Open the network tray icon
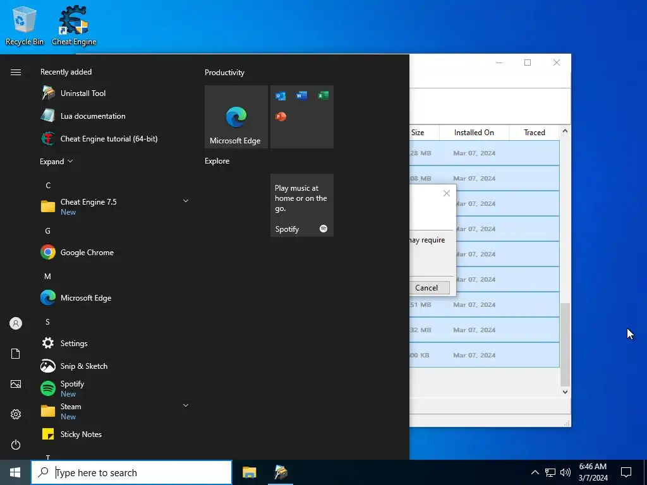 pyautogui.click(x=550, y=472)
